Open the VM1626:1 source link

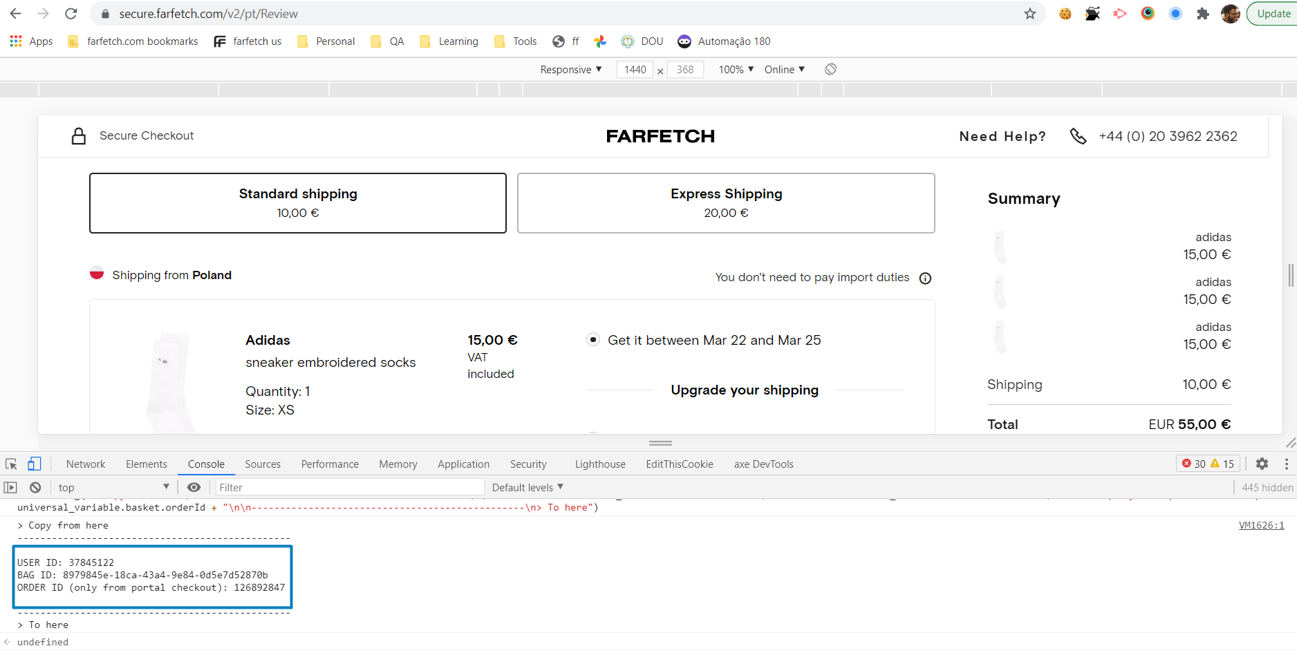coord(1261,525)
